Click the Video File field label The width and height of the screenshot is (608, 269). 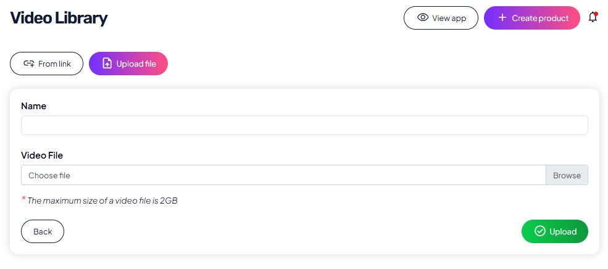pos(42,155)
